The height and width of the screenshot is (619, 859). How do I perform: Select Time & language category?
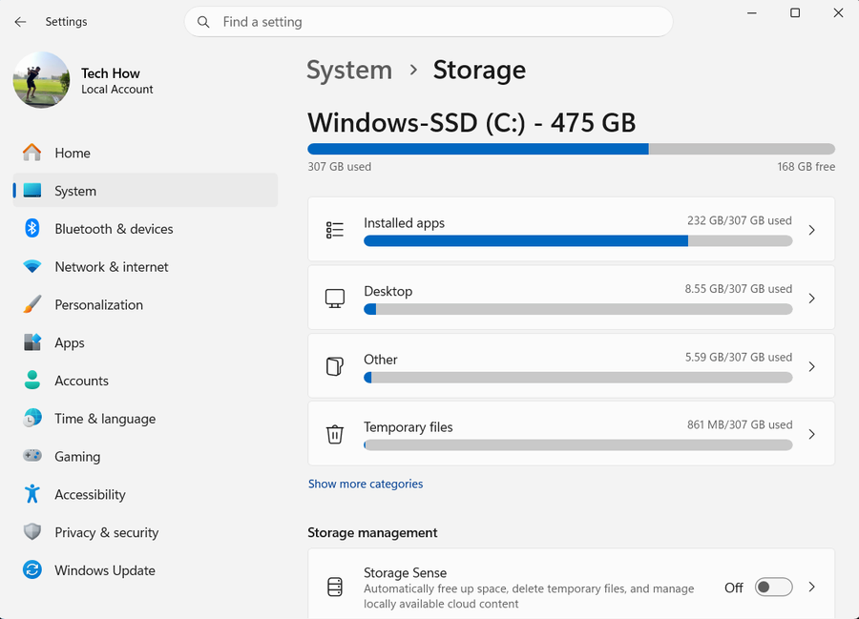click(x=145, y=419)
